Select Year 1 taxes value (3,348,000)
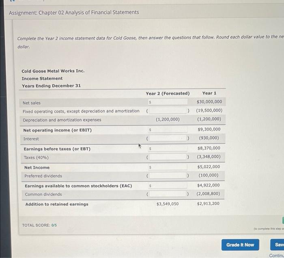 (x=209, y=157)
